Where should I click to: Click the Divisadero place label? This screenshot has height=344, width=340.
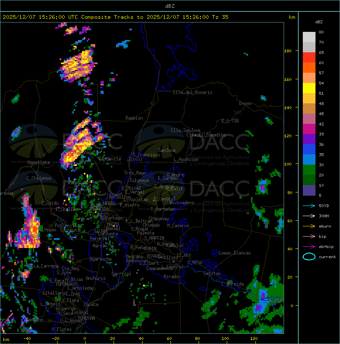[x=181, y=203]
